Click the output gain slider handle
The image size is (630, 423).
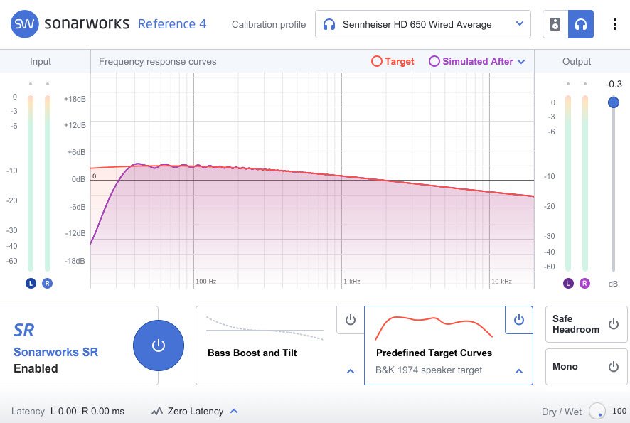(614, 102)
